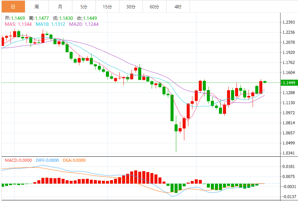Switch to the 月 monthly tab
The image size is (298, 201).
pyautogui.click(x=60, y=7)
